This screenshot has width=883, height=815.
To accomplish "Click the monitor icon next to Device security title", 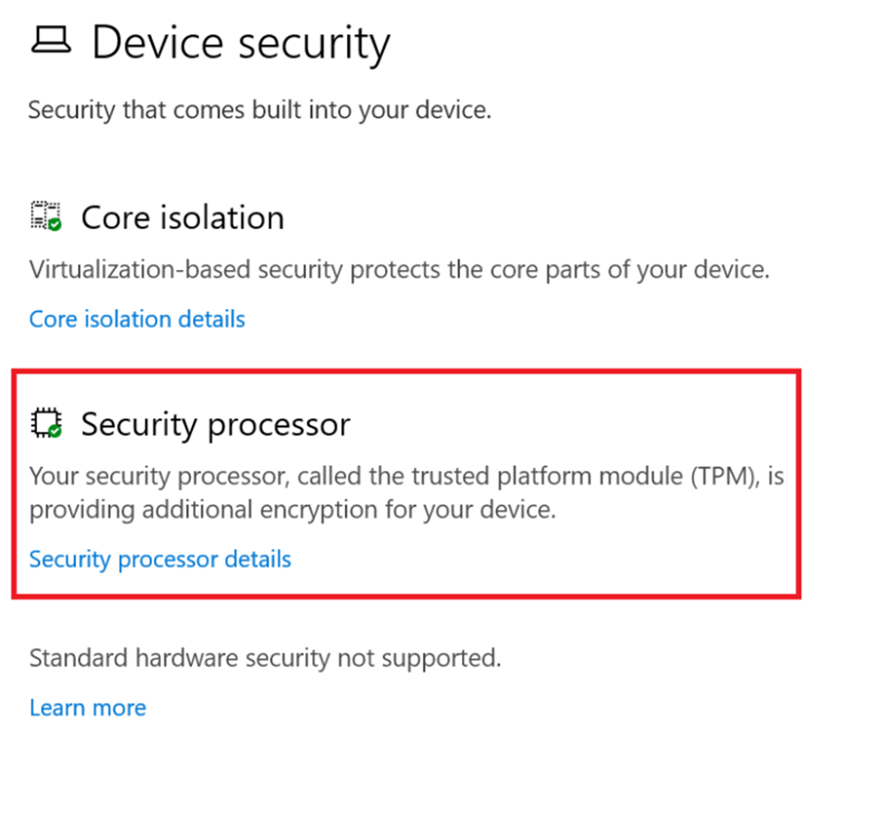I will (50, 41).
